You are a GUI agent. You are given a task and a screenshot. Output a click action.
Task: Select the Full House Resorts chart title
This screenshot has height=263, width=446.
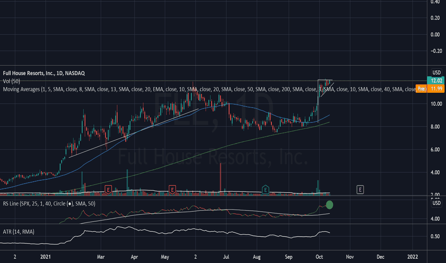click(x=44, y=73)
